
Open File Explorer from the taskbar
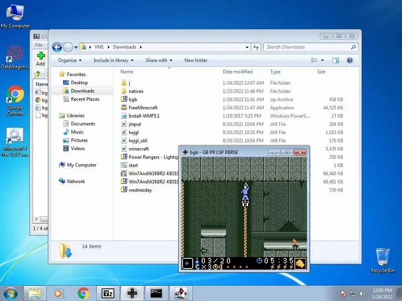[35, 293]
